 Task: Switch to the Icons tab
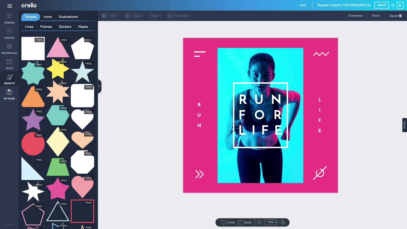pyautogui.click(x=48, y=17)
